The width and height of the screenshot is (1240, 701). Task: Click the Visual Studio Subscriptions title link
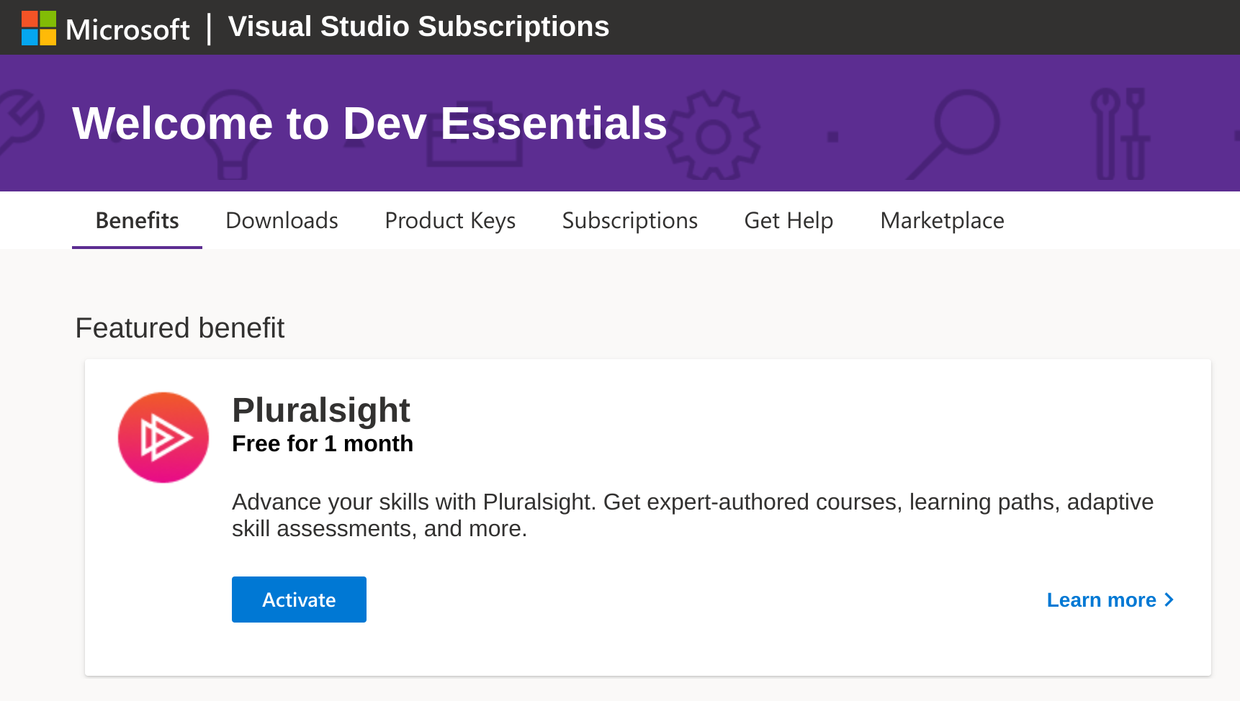pos(418,27)
